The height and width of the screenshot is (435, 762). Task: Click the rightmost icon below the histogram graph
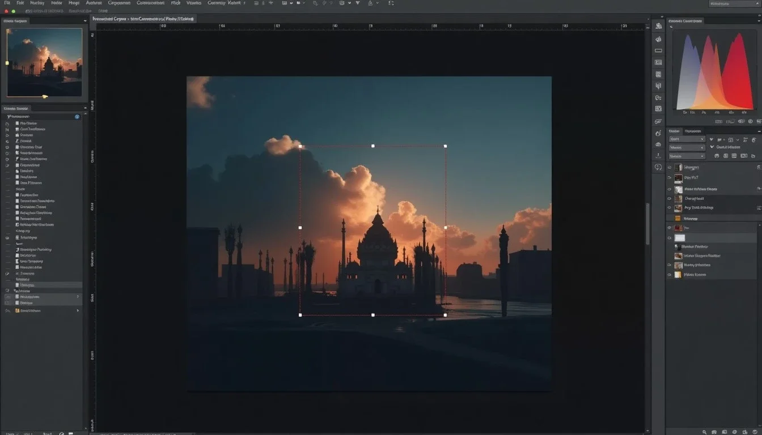759,121
